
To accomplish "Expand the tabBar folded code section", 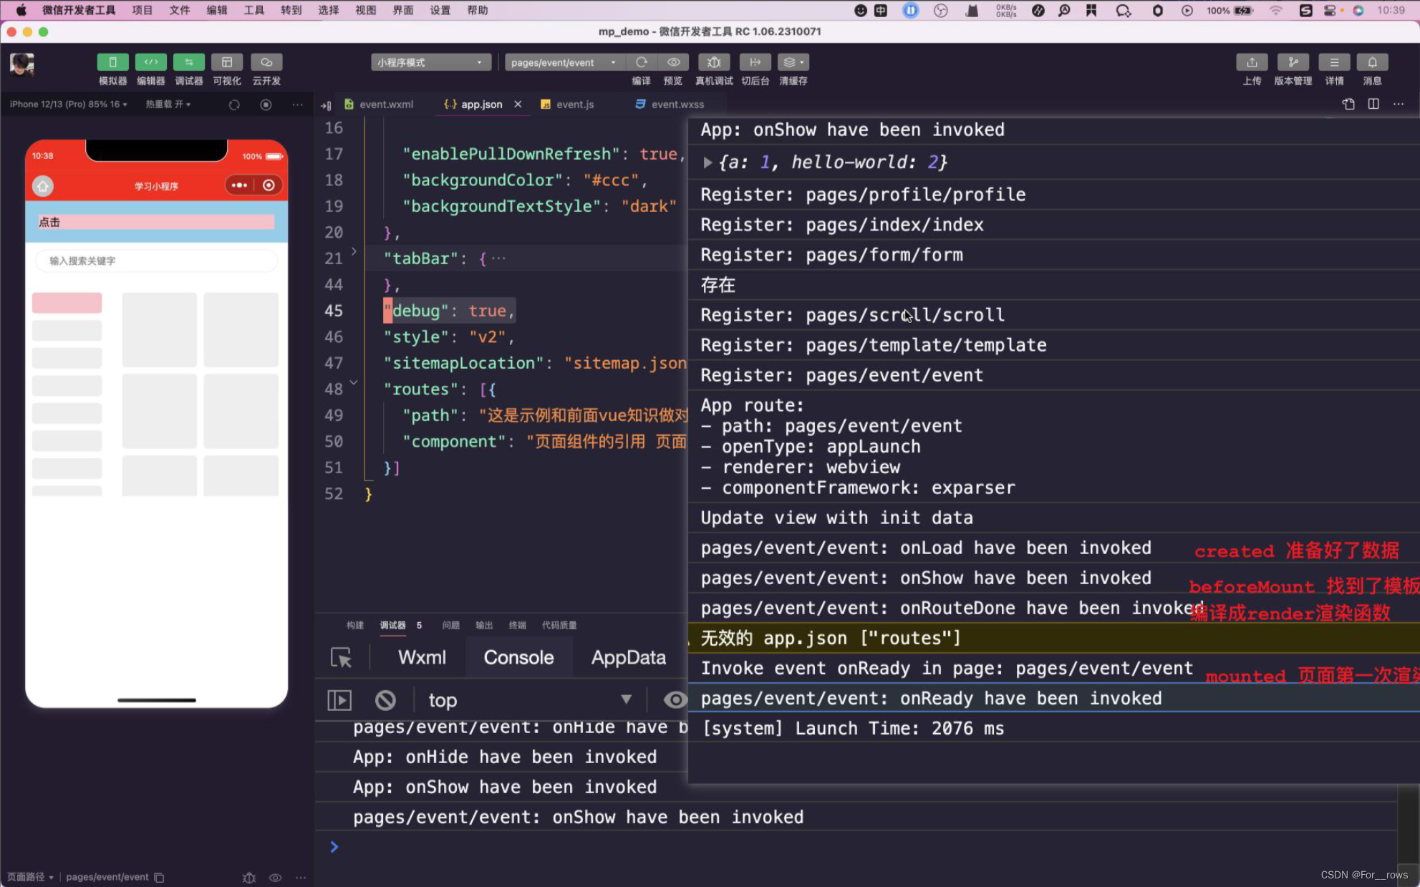I will [354, 252].
